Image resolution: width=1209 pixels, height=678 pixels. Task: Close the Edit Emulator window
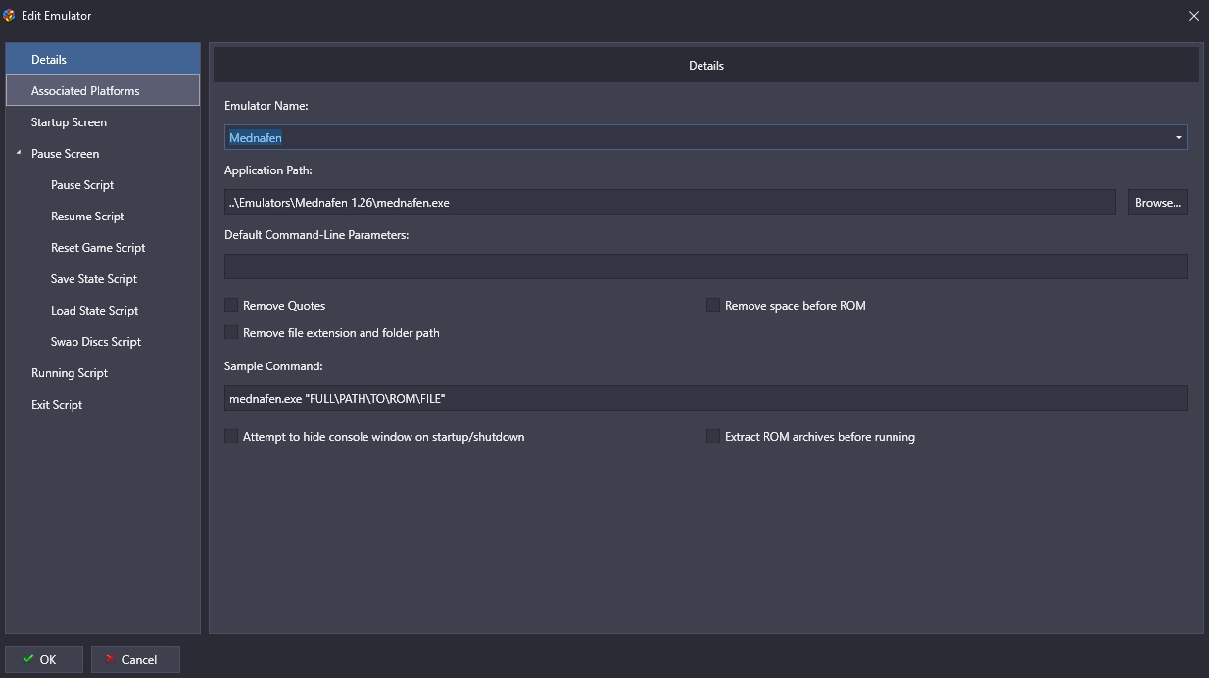click(1193, 15)
